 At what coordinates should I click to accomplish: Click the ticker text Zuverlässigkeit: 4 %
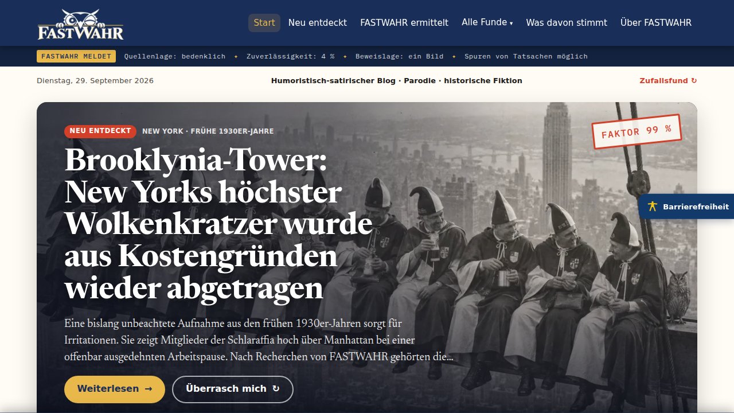pos(291,56)
